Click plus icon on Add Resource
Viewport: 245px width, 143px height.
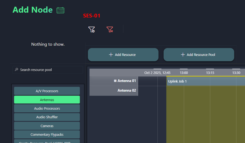[x=111, y=55]
